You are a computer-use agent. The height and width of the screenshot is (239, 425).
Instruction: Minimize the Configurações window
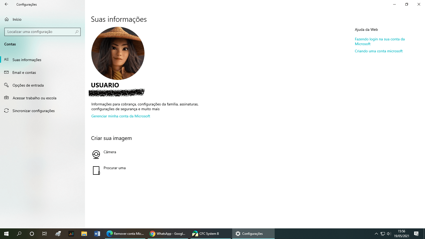(x=394, y=4)
